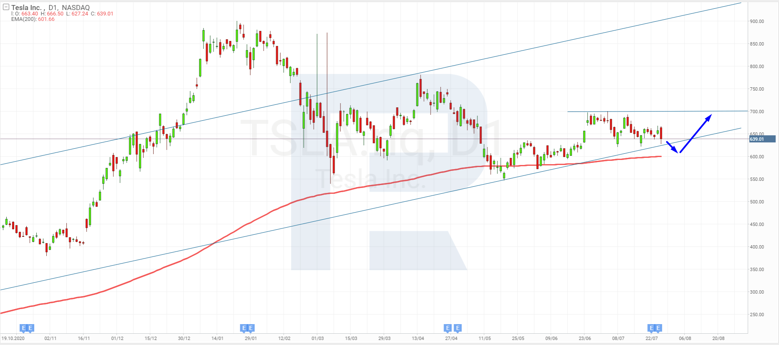
Task: Open the E event marker right of 27/04
Action: click(x=458, y=328)
